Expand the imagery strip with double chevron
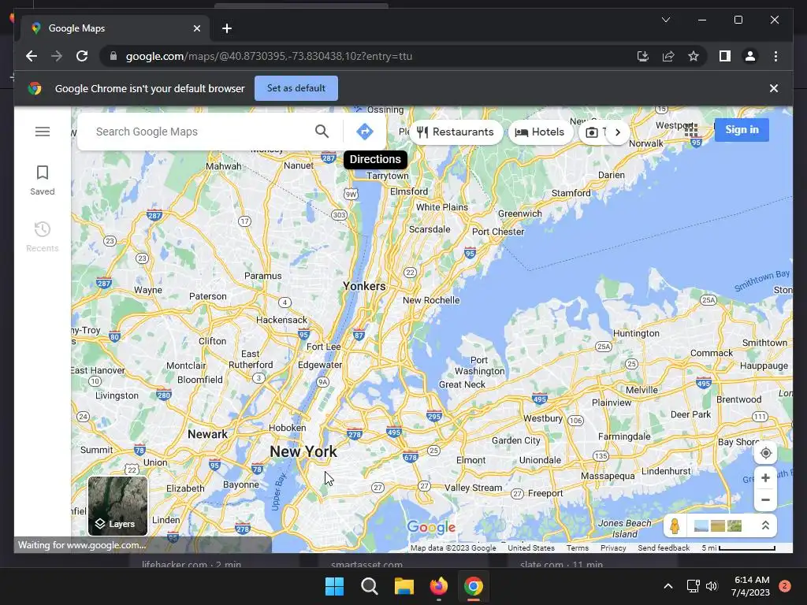The height and width of the screenshot is (605, 807). pos(765,525)
